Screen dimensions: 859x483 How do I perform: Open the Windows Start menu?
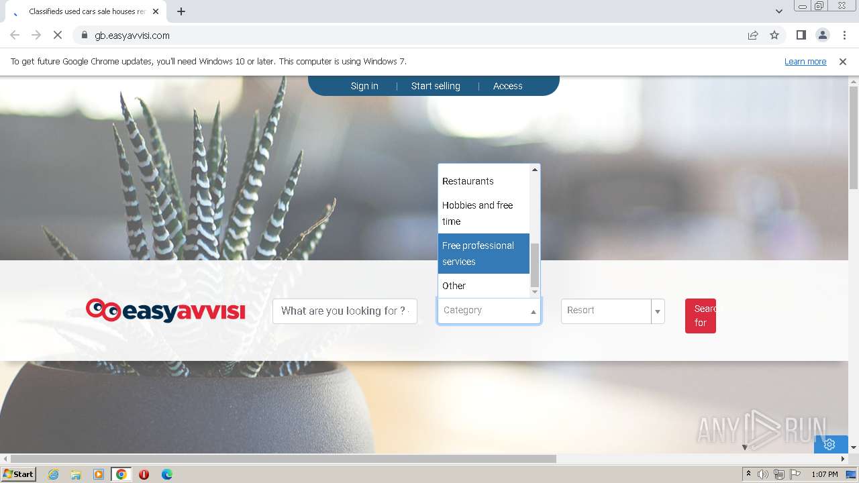click(18, 474)
